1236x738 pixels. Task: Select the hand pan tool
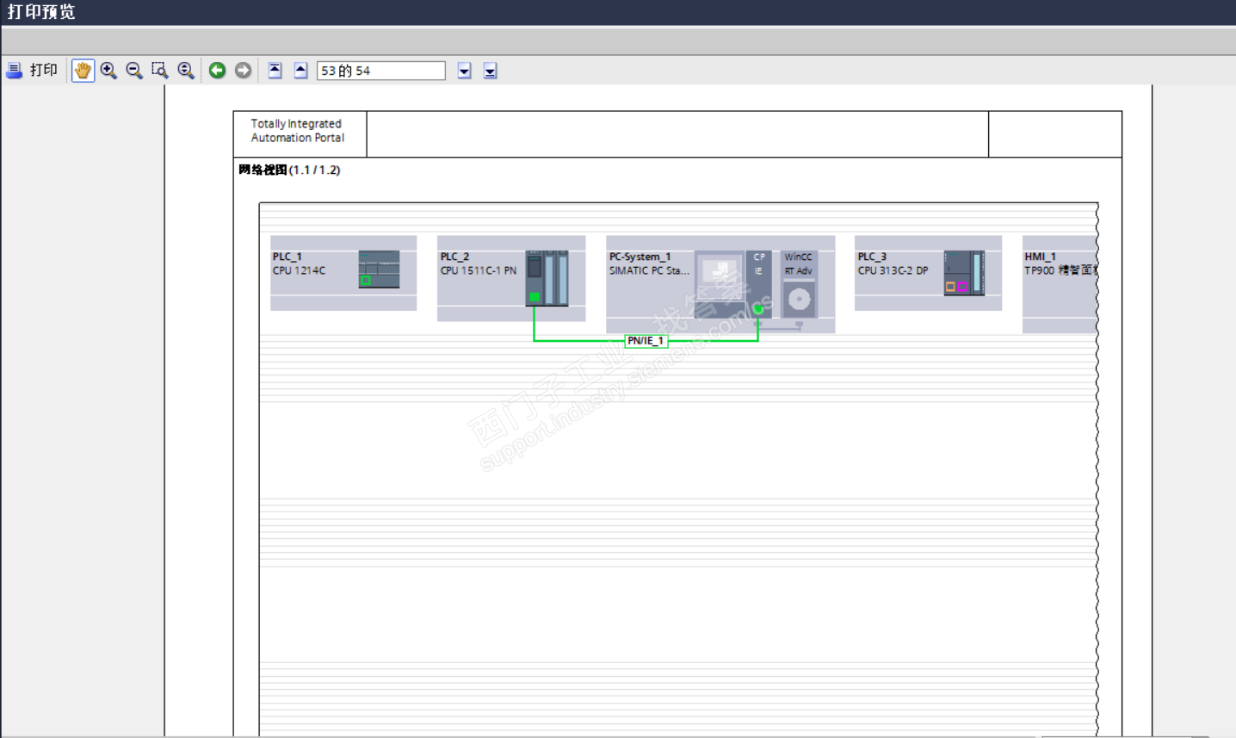(x=83, y=71)
